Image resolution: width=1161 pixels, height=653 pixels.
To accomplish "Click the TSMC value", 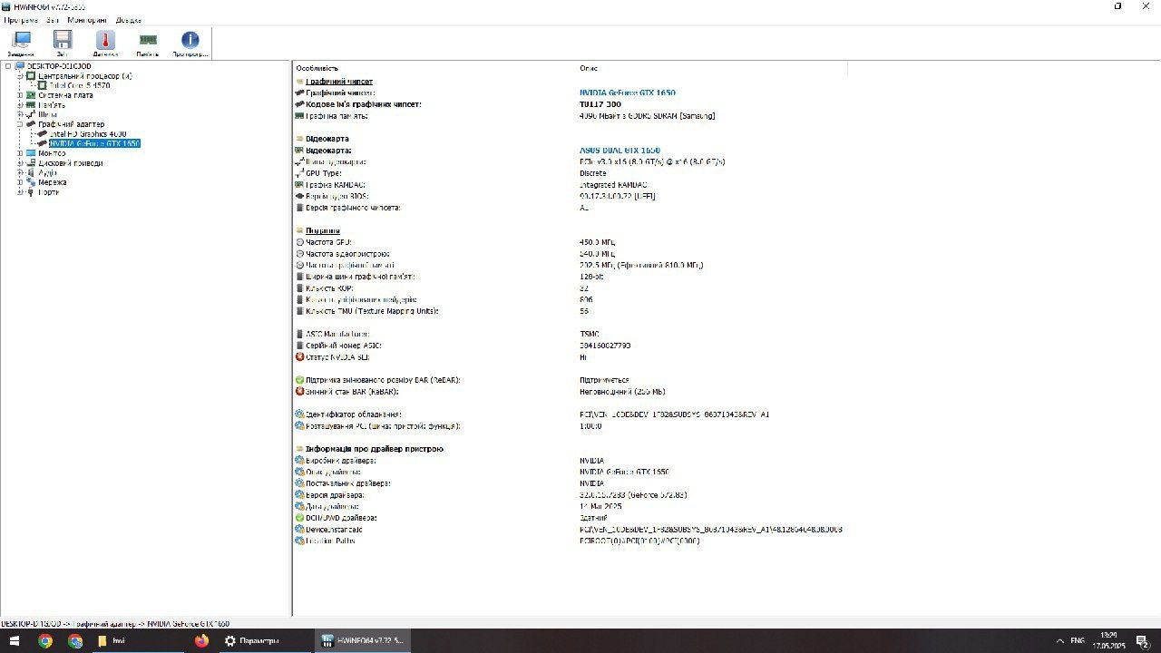I will pyautogui.click(x=590, y=334).
